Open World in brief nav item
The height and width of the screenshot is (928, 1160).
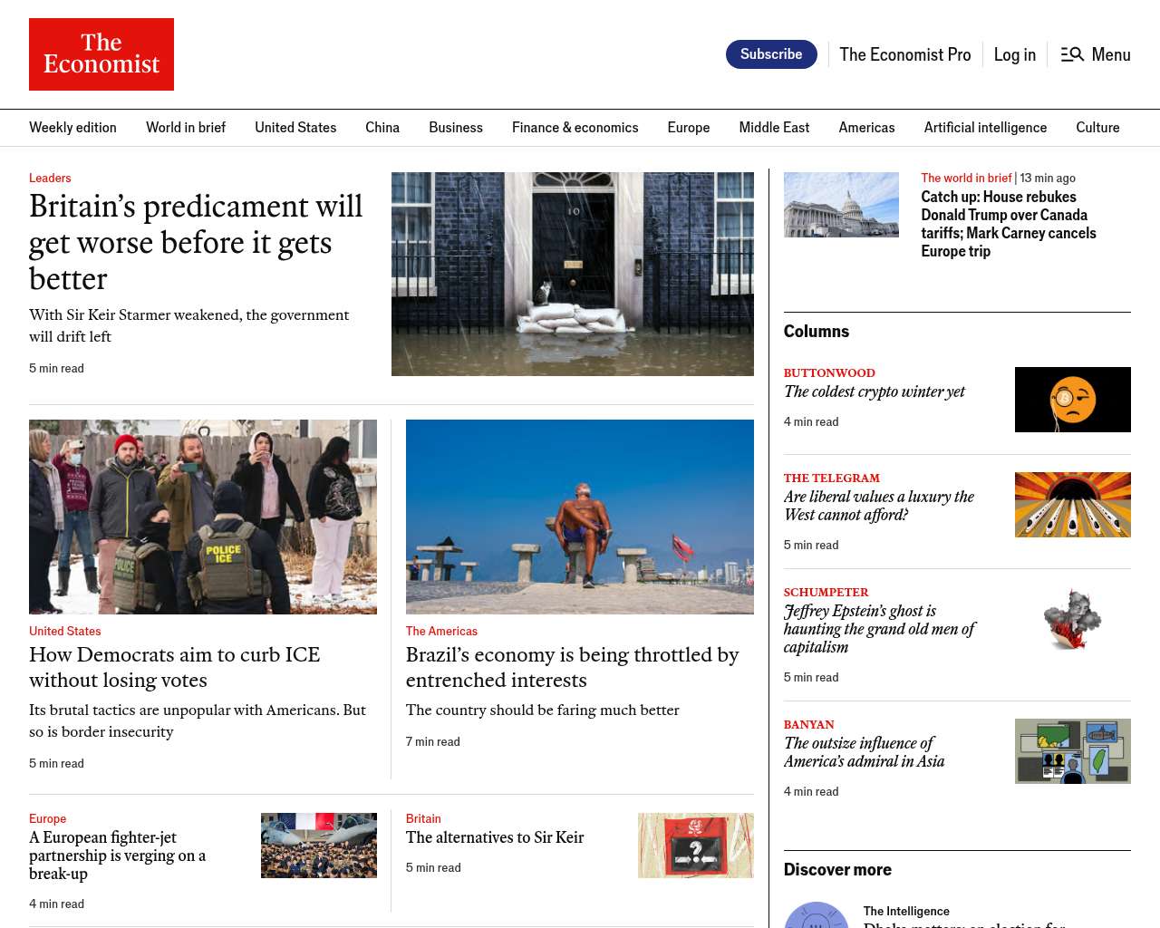(x=186, y=128)
